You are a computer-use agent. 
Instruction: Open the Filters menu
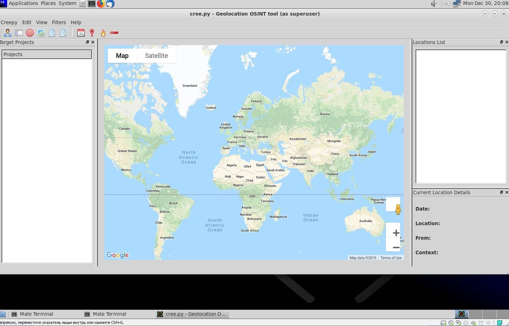59,22
